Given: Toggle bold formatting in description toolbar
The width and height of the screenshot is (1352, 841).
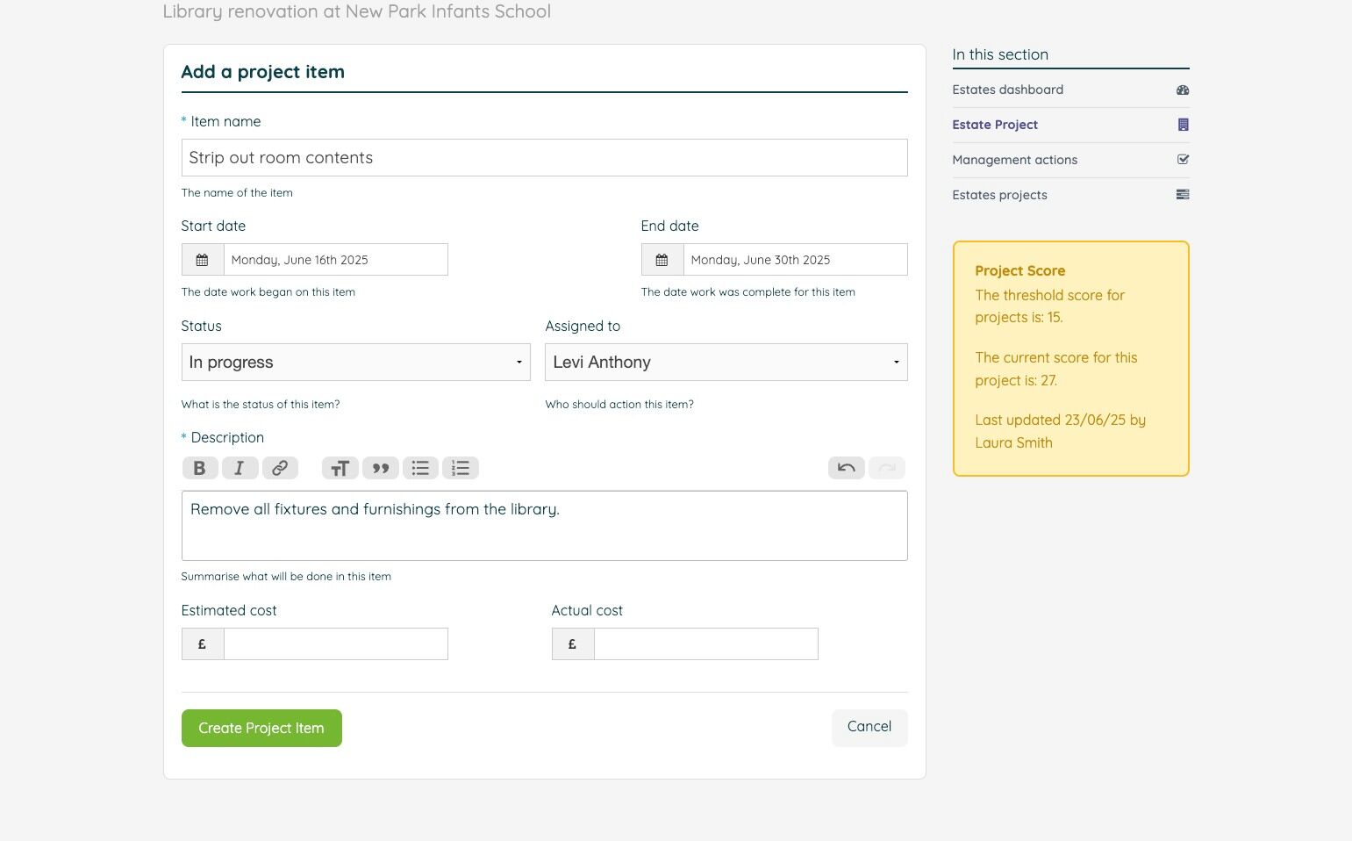Looking at the screenshot, I should tap(200, 468).
